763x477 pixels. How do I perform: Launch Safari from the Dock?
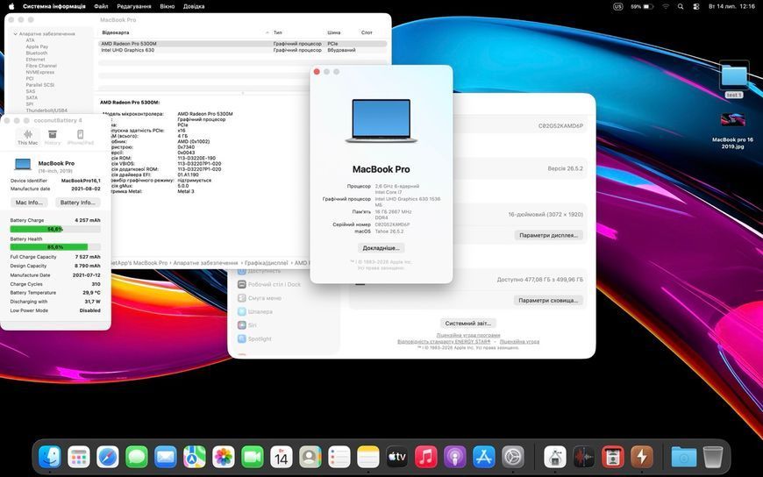pyautogui.click(x=108, y=457)
